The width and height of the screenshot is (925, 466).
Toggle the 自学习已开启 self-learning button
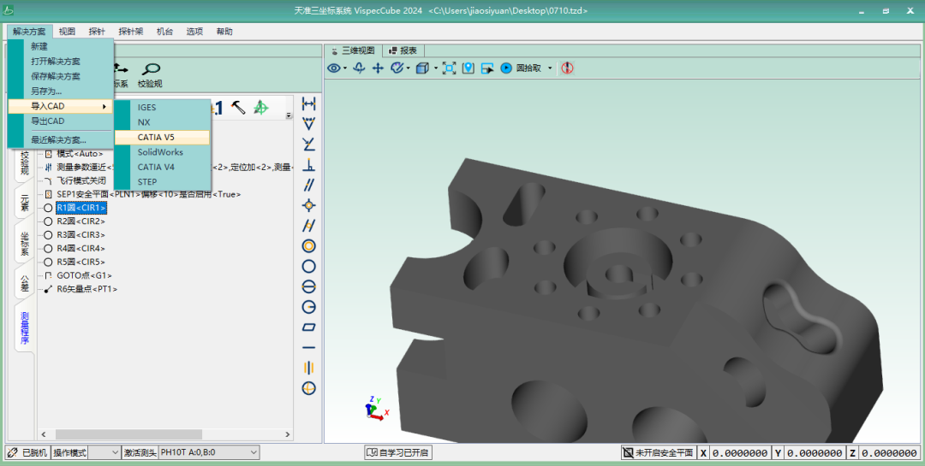[397, 452]
